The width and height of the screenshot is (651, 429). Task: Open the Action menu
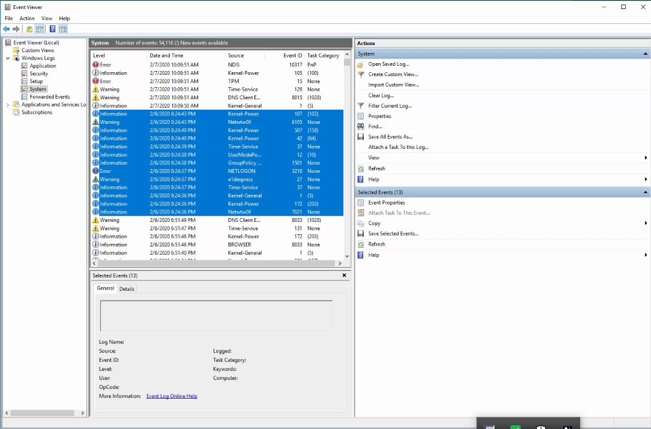coord(27,18)
